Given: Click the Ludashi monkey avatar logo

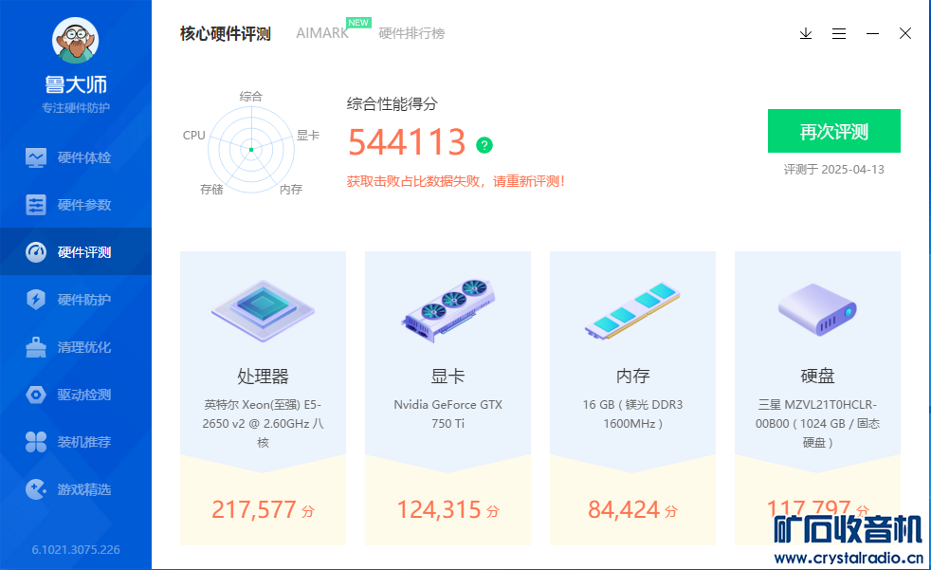Looking at the screenshot, I should [x=76, y=40].
